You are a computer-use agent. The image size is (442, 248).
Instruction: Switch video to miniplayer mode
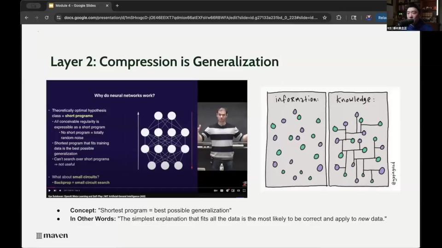click(233, 191)
